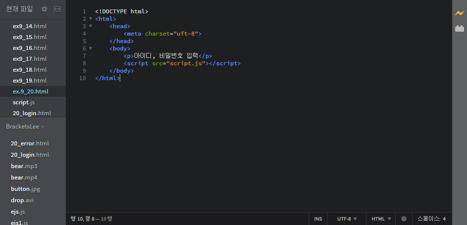467x225 pixels.
Task: Select bear.mp4 in project tree
Action: [x=24, y=178]
